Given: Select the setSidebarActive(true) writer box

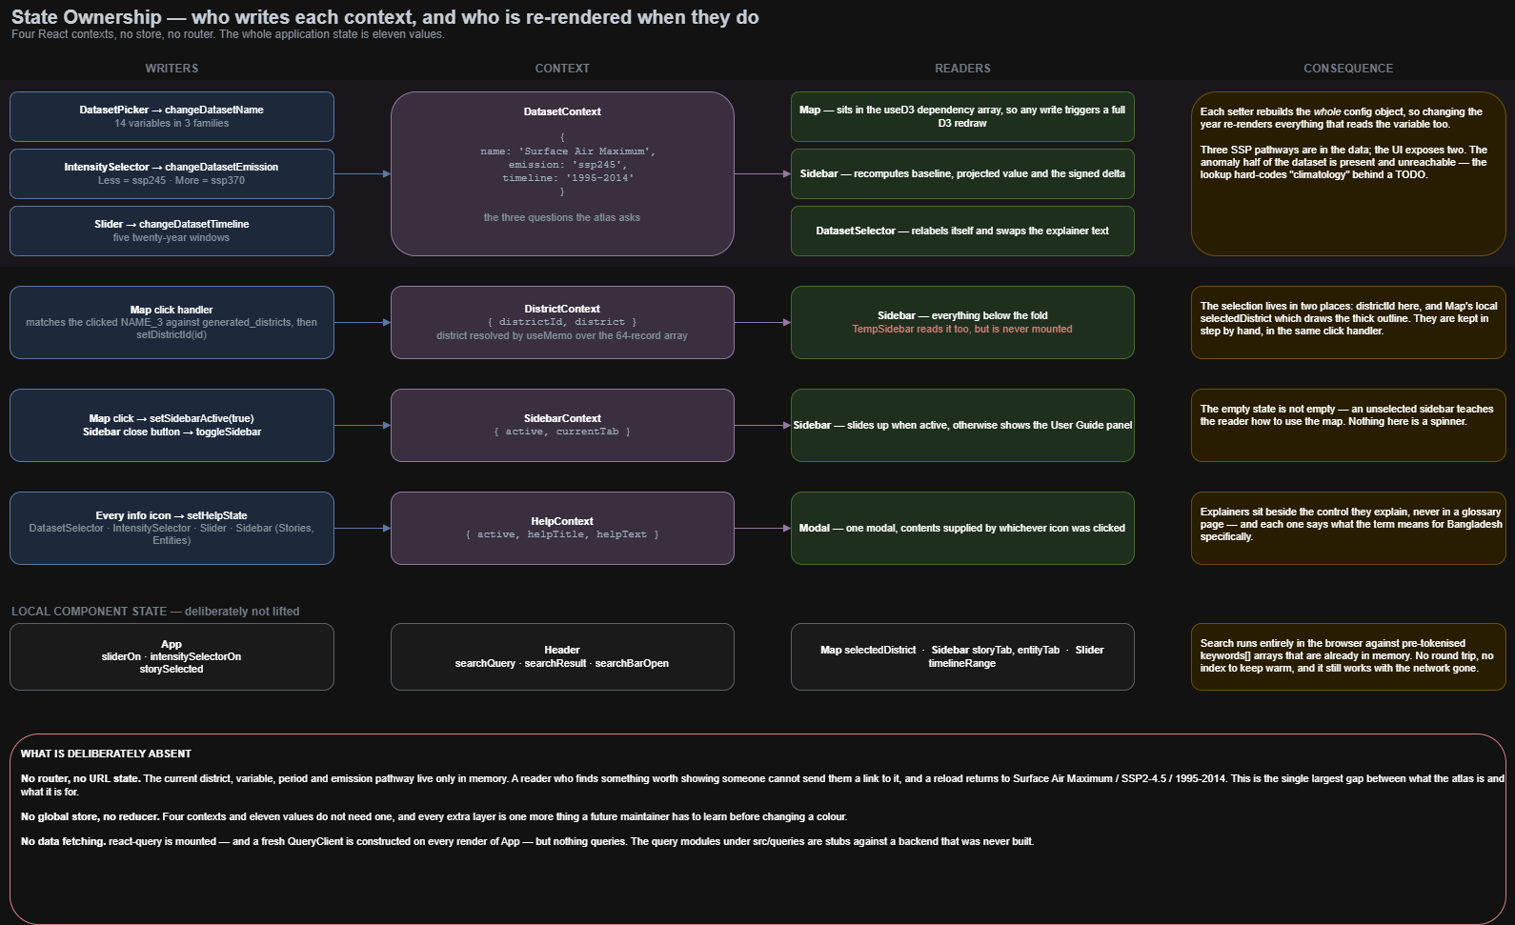Looking at the screenshot, I should coord(172,425).
